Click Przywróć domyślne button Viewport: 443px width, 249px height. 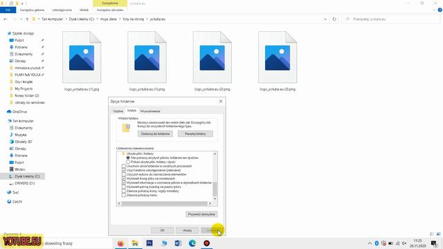click(201, 214)
